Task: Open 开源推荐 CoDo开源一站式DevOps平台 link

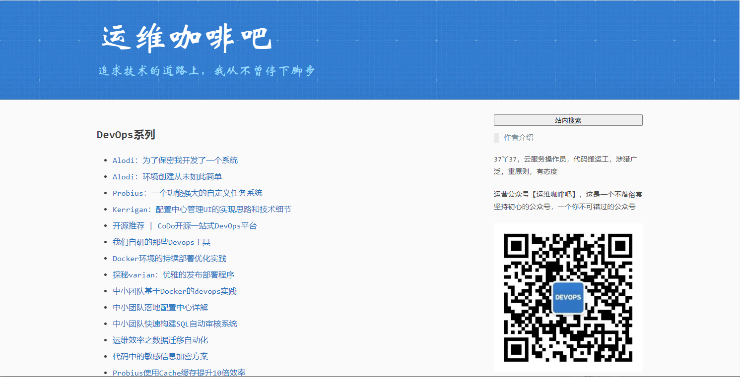Action: click(x=185, y=226)
